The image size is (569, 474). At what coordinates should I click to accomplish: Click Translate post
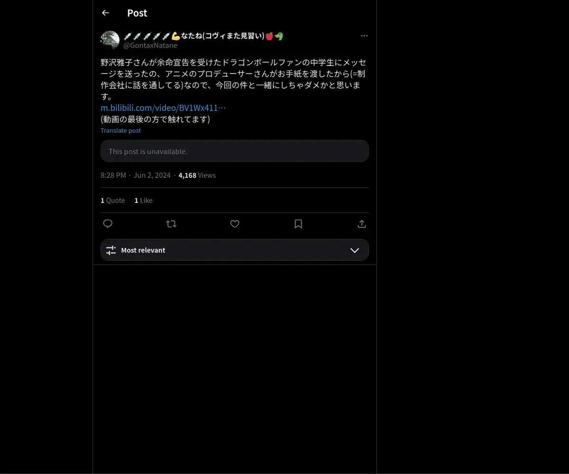click(x=120, y=130)
